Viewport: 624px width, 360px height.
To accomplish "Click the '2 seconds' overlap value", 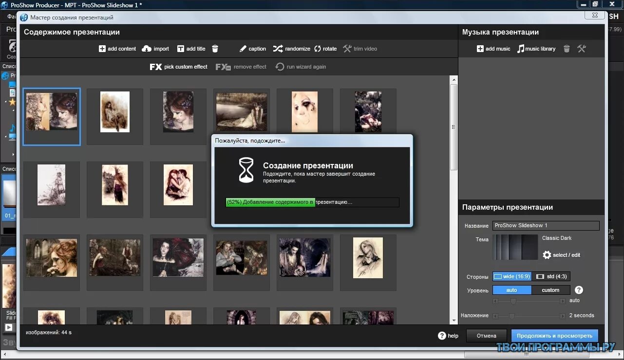I will [582, 315].
